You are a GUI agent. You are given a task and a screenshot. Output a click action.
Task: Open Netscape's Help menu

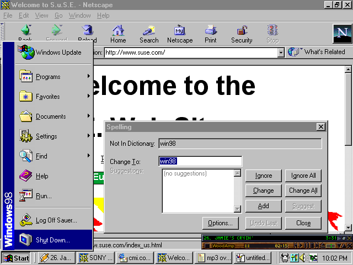click(x=103, y=15)
